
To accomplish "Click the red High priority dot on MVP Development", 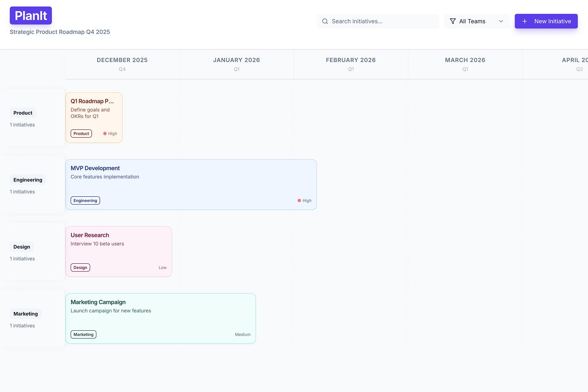I will pos(299,200).
